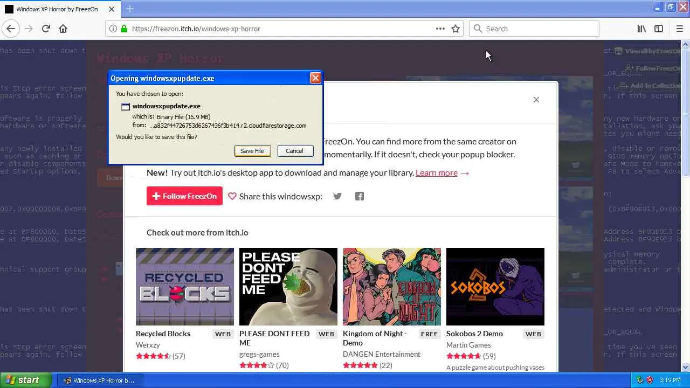This screenshot has height=388, width=690.
Task: Click Add To Collection on the background page
Action: (x=651, y=86)
